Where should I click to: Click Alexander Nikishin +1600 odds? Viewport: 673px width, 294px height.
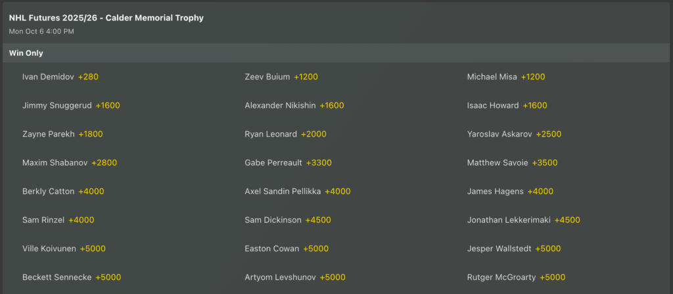tap(332, 105)
